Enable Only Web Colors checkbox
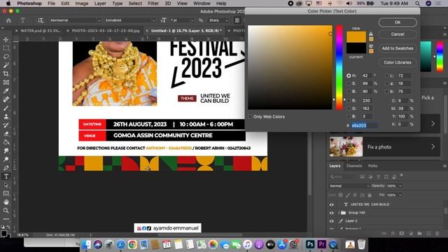 251,117
